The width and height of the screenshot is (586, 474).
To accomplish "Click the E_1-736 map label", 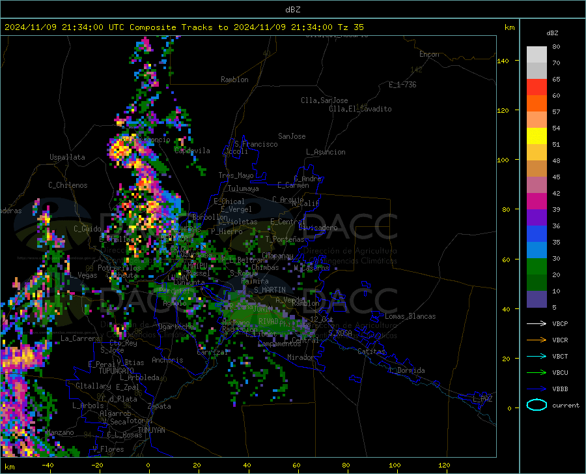I will click(x=402, y=85).
